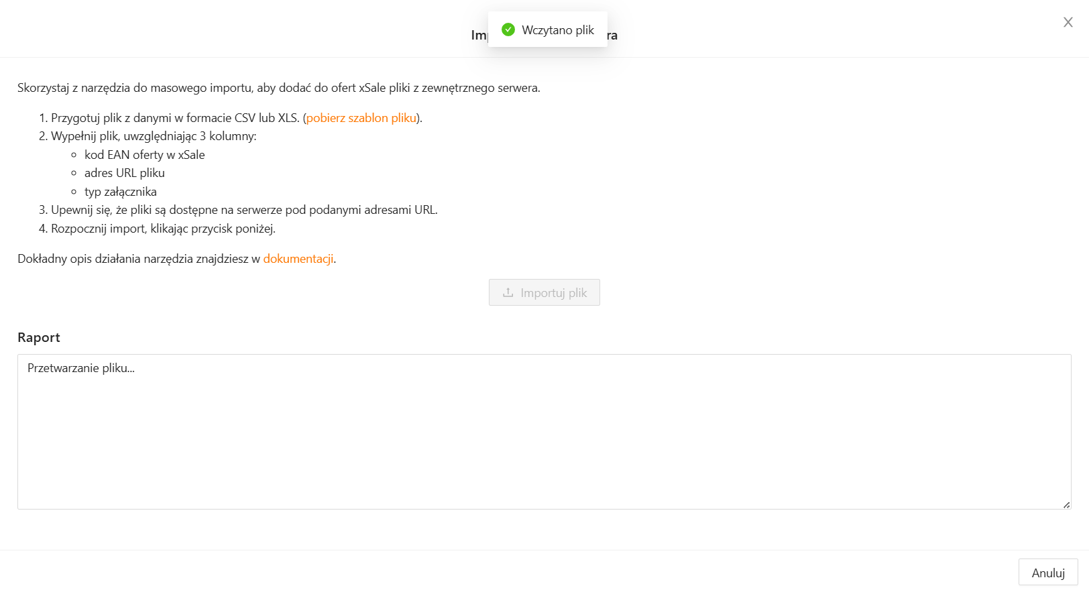The width and height of the screenshot is (1089, 590).
Task: Click the upload icon on Importuj plik
Action: pos(508,292)
